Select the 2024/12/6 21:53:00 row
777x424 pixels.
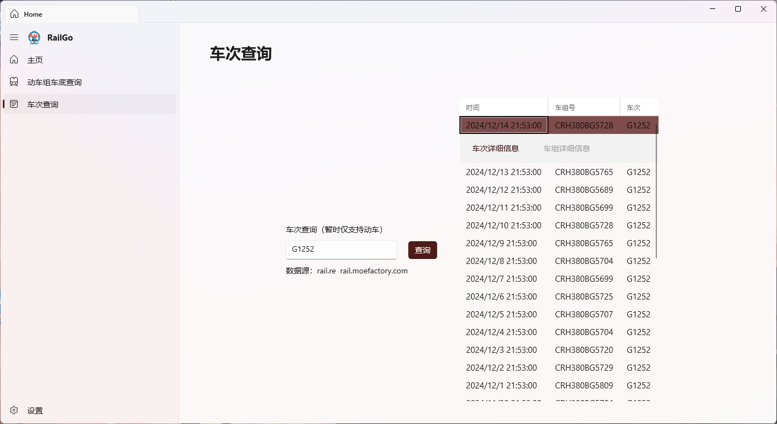coord(559,297)
